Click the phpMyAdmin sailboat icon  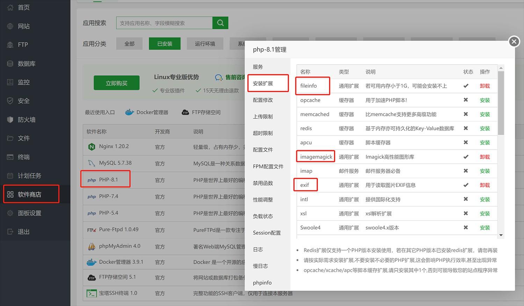click(92, 246)
